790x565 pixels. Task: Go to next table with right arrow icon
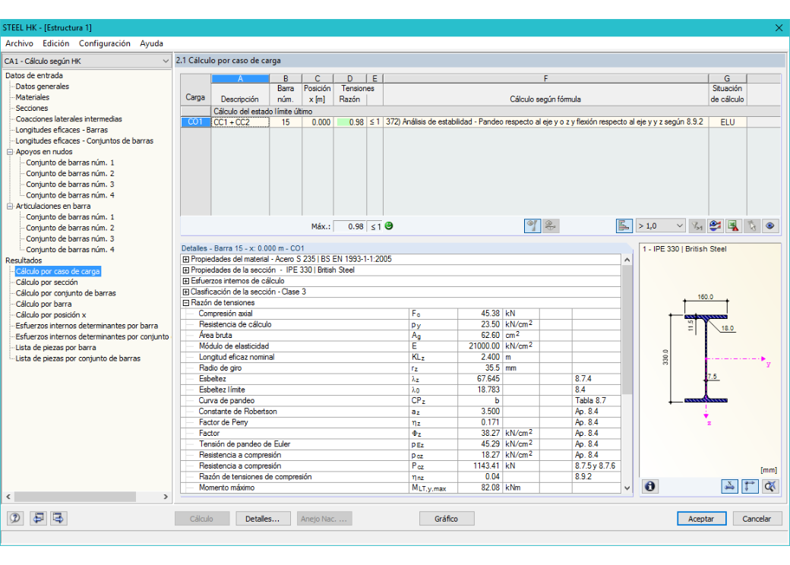(58, 518)
